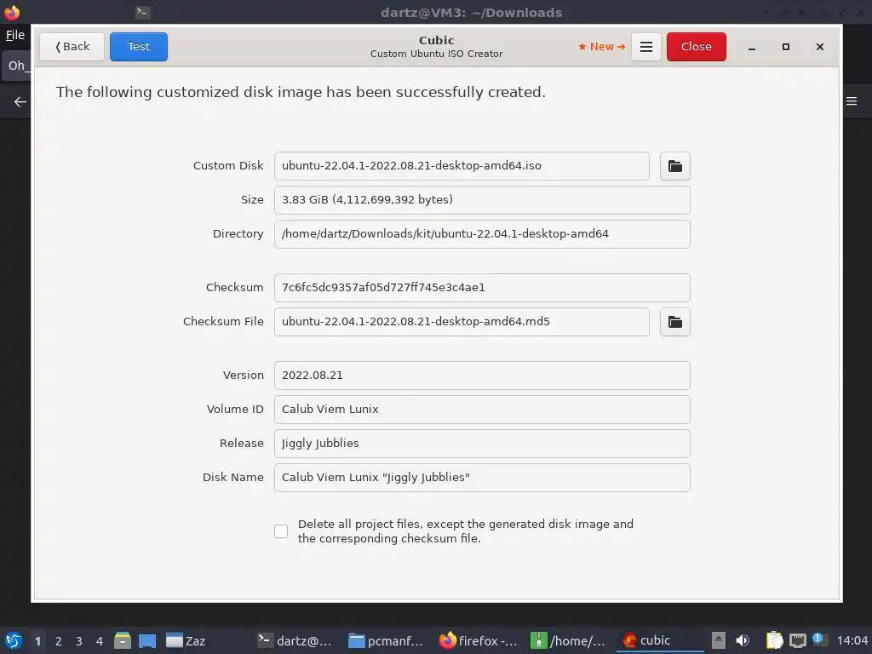Screen dimensions: 872x654
Task: Close Cubic window with X icon
Action: [820, 48]
